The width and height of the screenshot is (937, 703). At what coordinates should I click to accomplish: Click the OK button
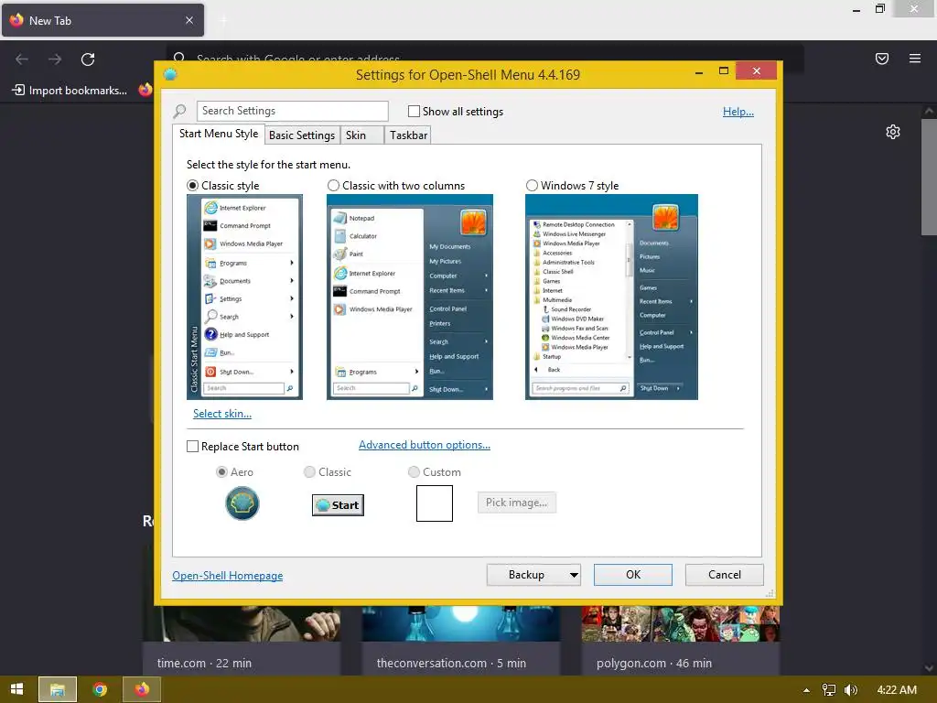(633, 575)
